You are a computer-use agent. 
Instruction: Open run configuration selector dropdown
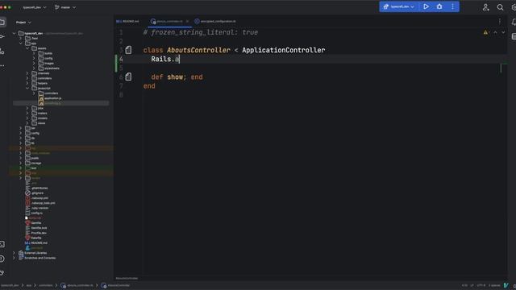[398, 6]
